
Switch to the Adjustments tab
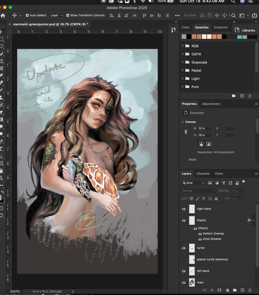[211, 104]
